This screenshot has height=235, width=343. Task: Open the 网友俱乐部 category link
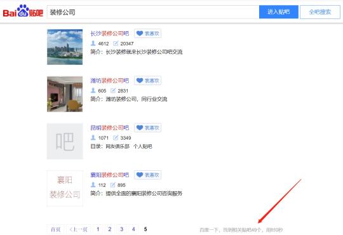tap(118, 146)
